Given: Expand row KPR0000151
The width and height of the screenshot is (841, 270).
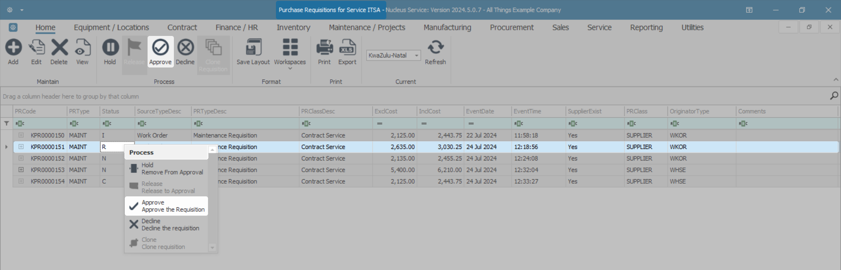Looking at the screenshot, I should coord(21,147).
